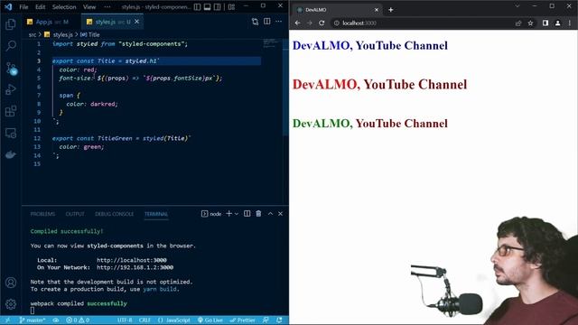Viewport: 578px width, 325px height.
Task: Click the node terminal label
Action: pyautogui.click(x=211, y=214)
